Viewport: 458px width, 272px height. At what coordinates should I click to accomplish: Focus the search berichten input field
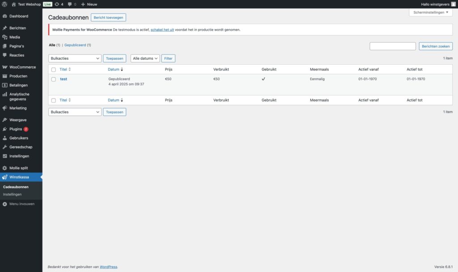pos(393,46)
